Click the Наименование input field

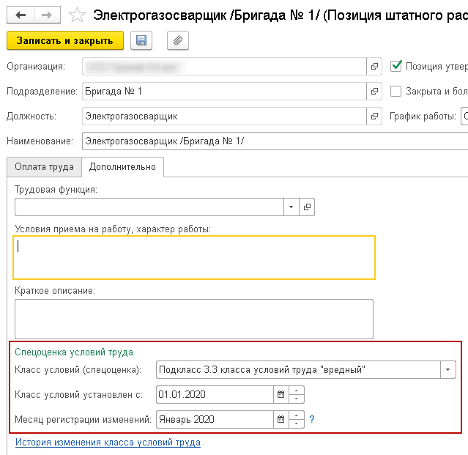275,141
